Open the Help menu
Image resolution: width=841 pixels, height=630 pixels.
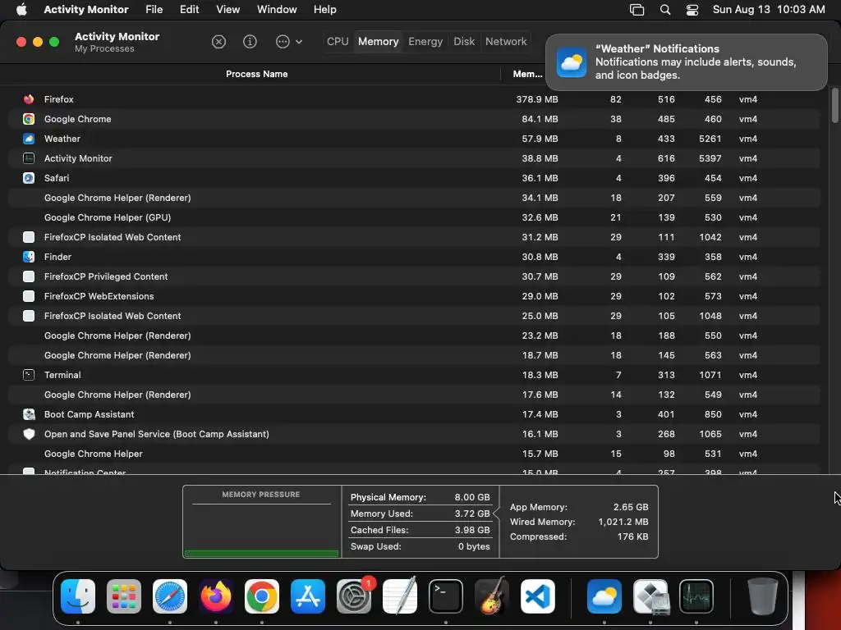(x=325, y=10)
